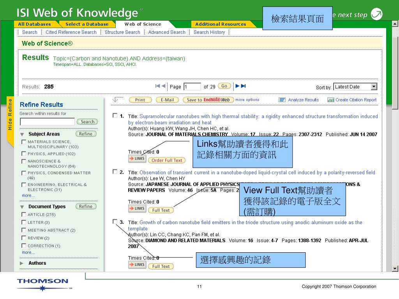Open Structure Search
The image size is (399, 299).
pos(122,32)
